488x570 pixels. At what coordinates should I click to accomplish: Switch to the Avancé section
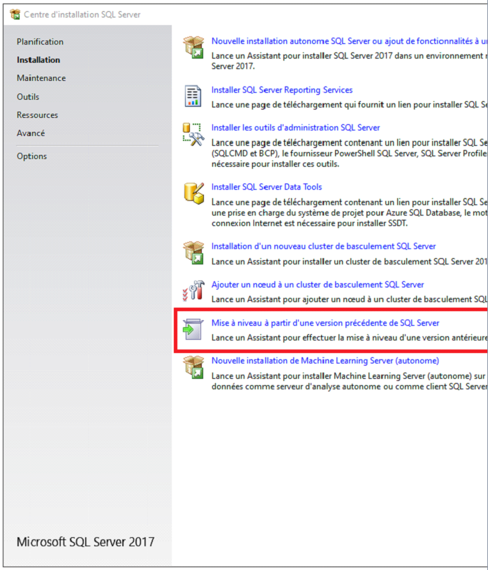(x=31, y=133)
